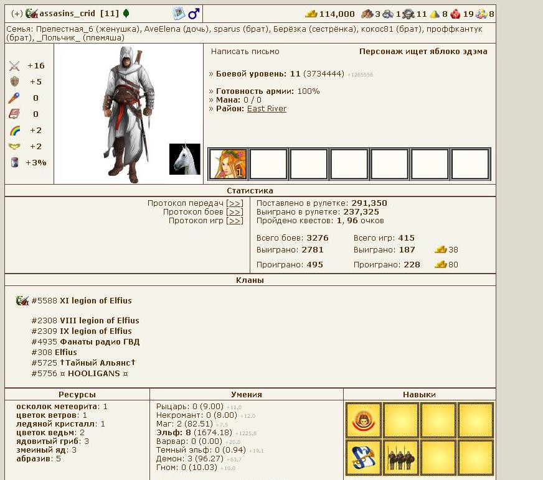Click the book knowledge icon

[x=14, y=114]
